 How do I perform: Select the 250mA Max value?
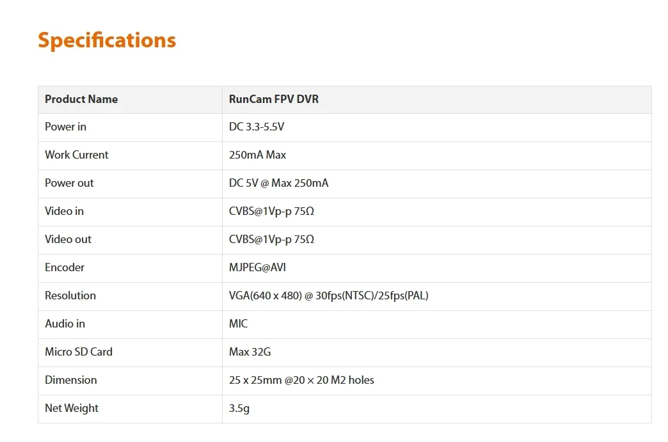[257, 155]
